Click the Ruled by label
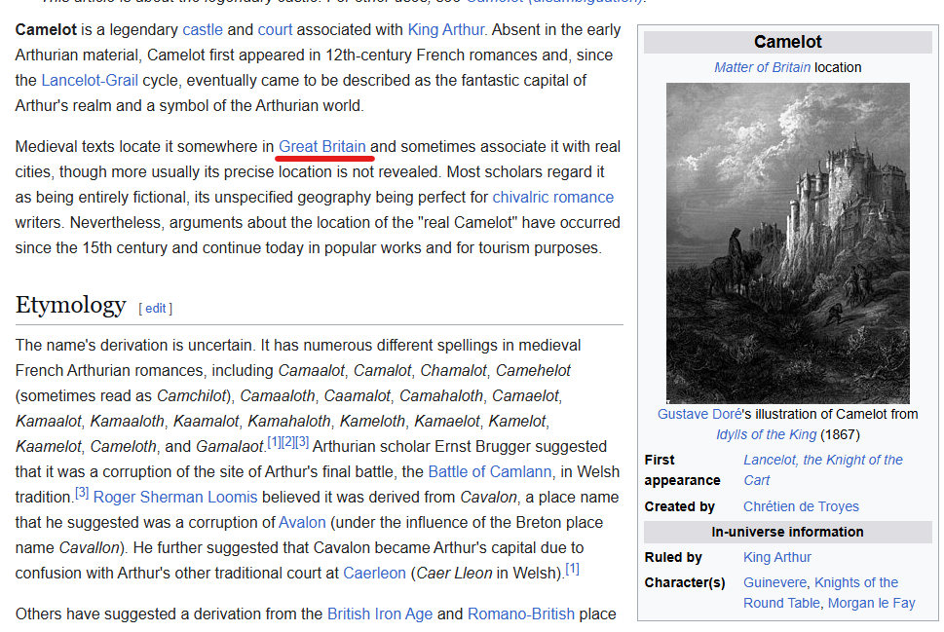 point(673,557)
